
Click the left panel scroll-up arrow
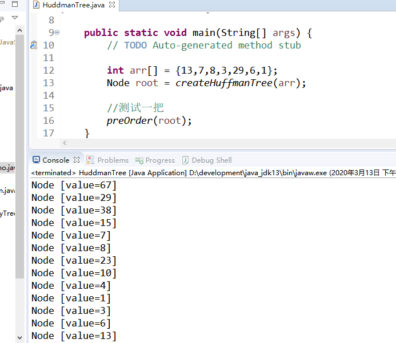tap(19, 30)
